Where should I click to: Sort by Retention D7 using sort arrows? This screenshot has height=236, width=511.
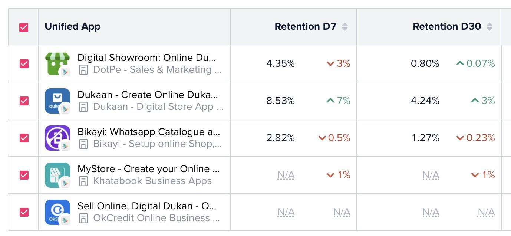pyautogui.click(x=345, y=27)
